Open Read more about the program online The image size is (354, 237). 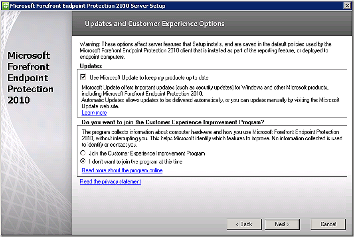122,170
